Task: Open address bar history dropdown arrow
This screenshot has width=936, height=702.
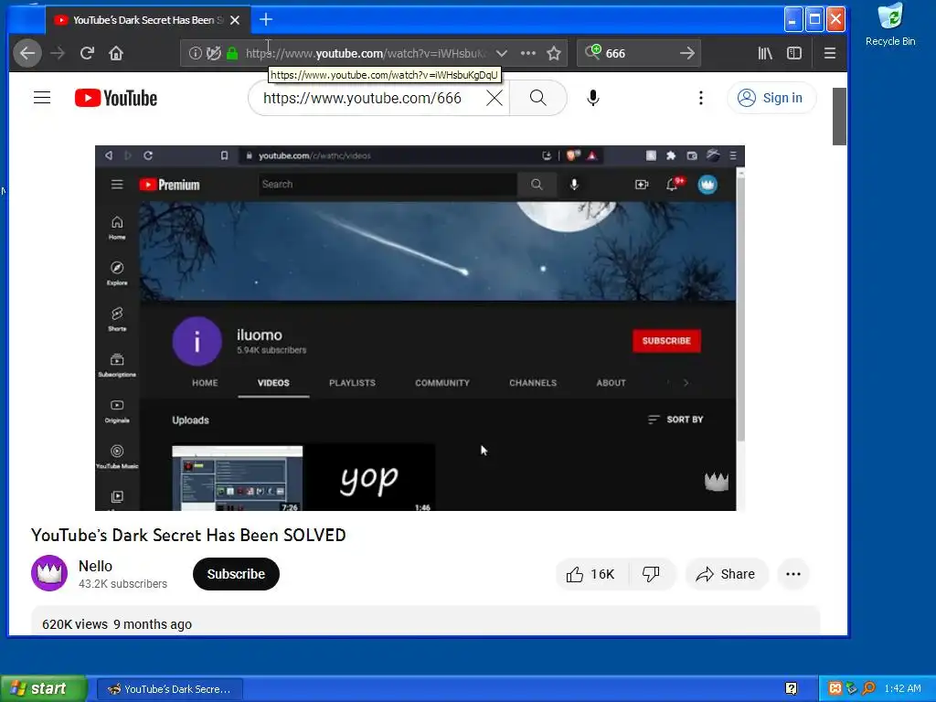Action: [502, 53]
